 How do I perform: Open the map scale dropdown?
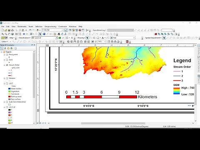point(62,30)
